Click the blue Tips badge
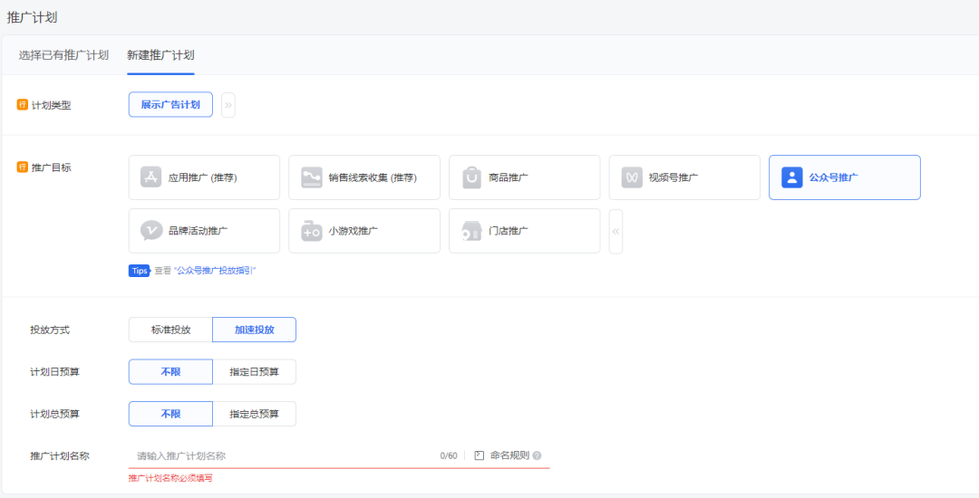Viewport: 979px width, 498px height. tap(140, 271)
